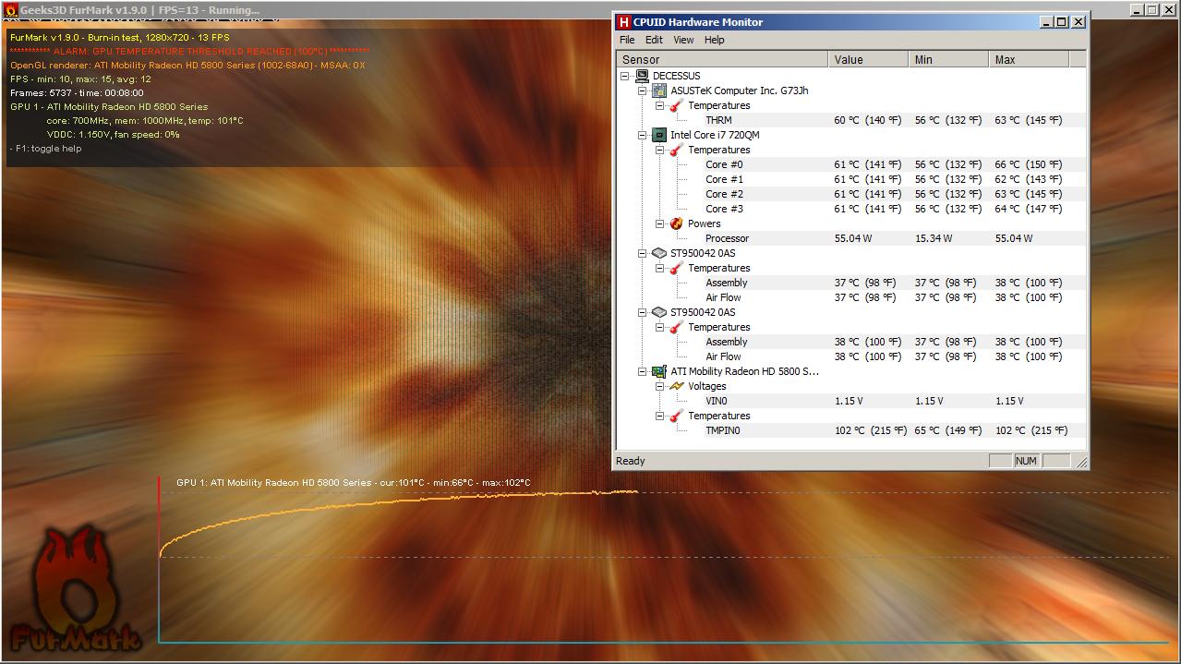Collapse the DECESSUS root node
1181x664 pixels.
tap(625, 76)
